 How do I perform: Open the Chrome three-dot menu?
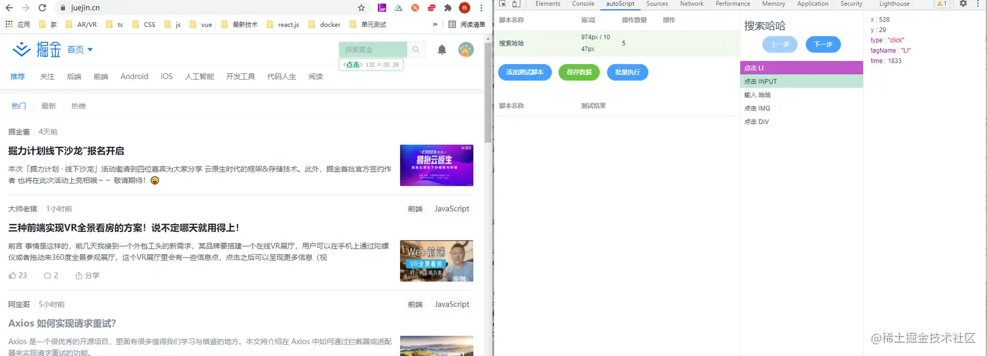tap(482, 8)
